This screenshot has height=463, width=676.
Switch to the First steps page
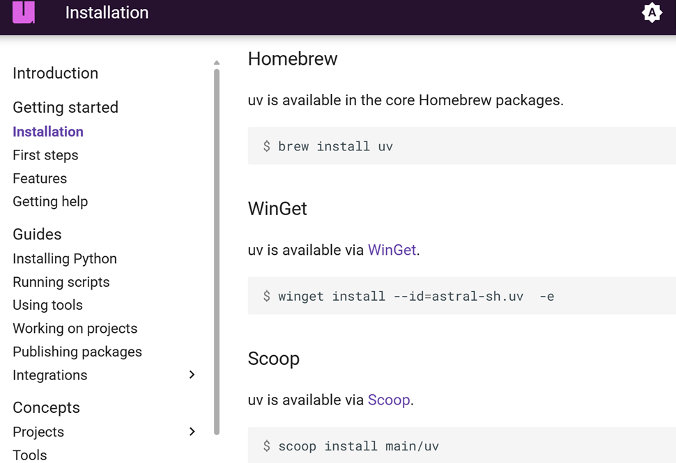point(45,155)
